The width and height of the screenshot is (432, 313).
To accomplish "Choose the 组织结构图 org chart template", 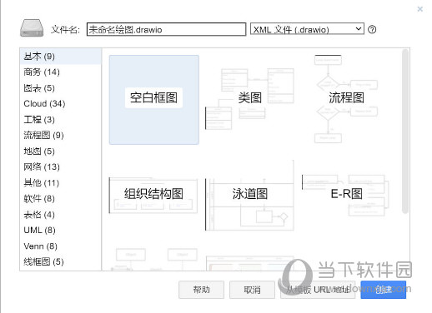I will tap(153, 196).
